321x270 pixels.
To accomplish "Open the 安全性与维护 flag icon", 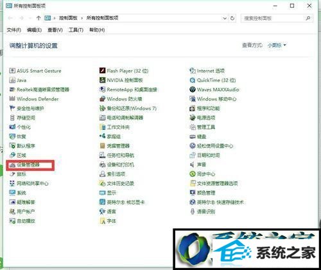I will click(x=12, y=109).
